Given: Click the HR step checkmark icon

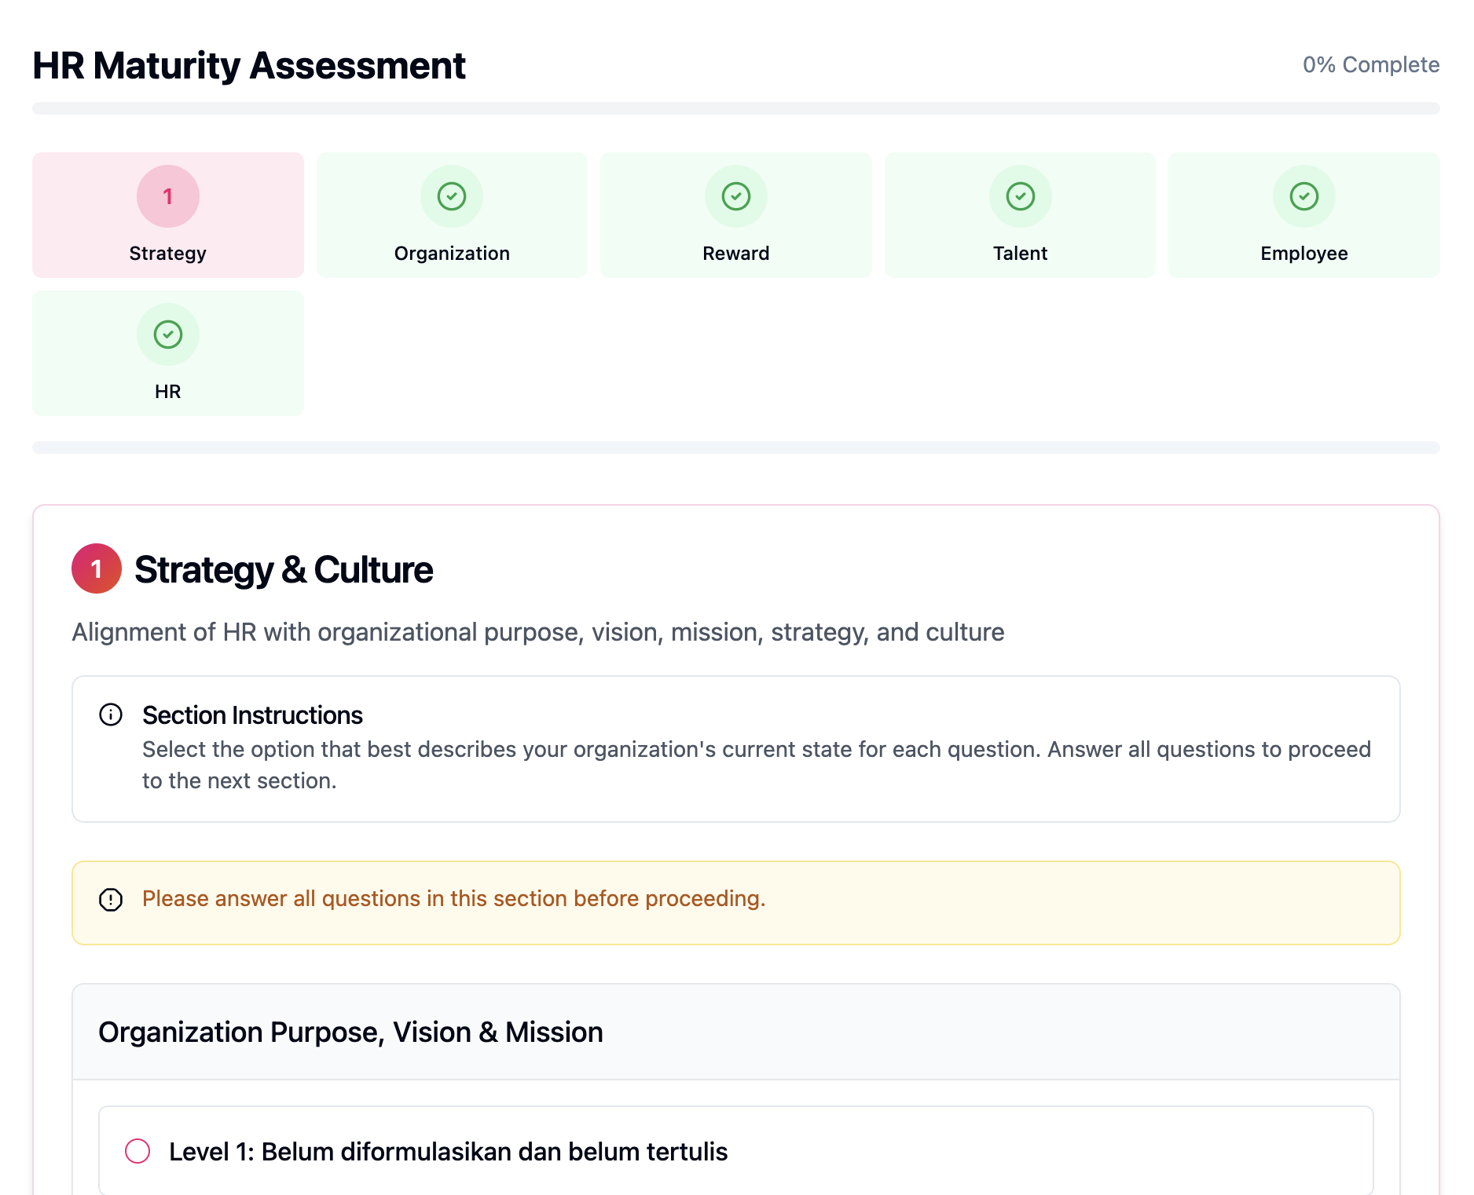Looking at the screenshot, I should coord(167,334).
